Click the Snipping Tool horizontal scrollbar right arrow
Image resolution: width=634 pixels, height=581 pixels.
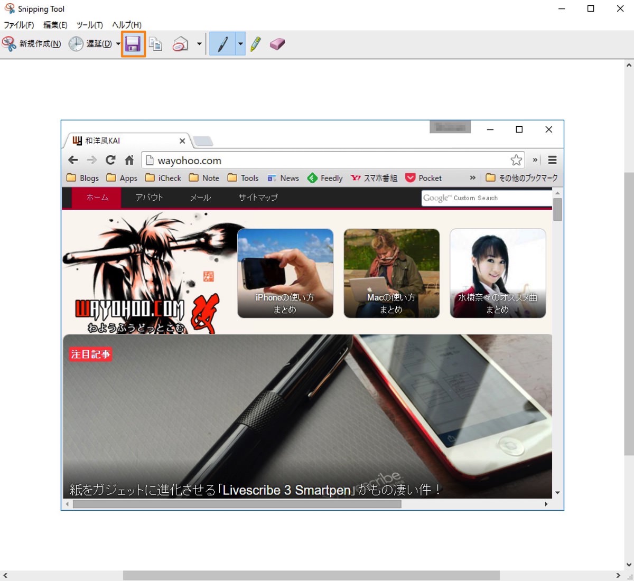tap(618, 576)
